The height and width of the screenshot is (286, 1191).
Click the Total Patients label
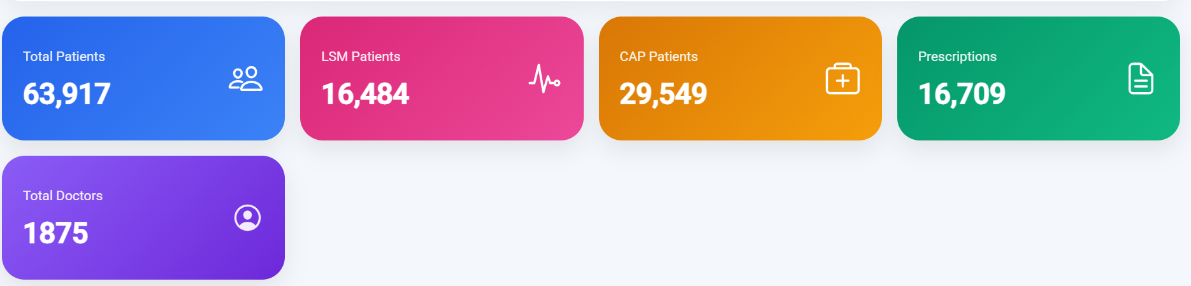[x=64, y=57]
